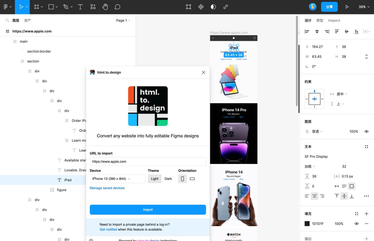
Task: Open the Page 1 dropdown
Action: pos(123,20)
